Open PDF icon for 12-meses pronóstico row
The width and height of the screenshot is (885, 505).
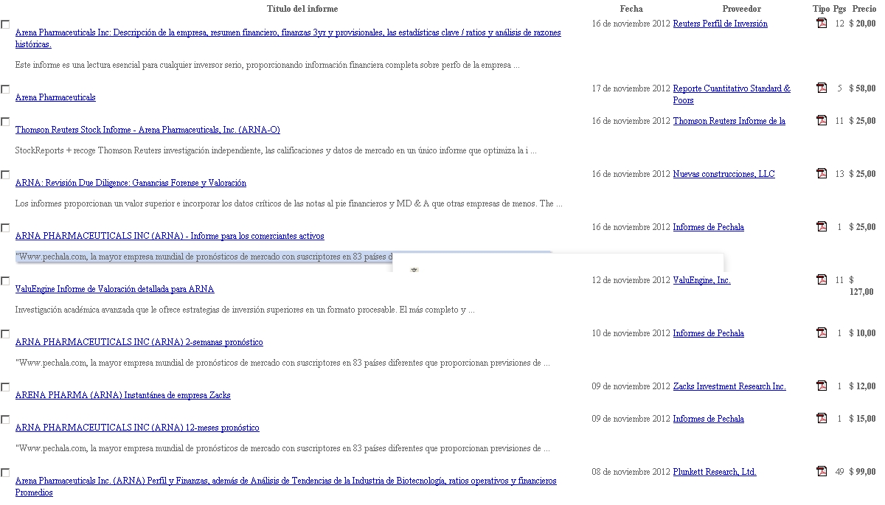822,418
